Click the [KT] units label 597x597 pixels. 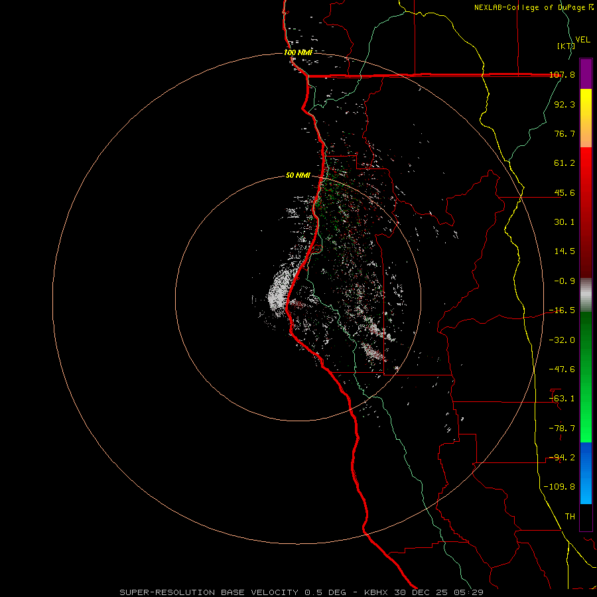tap(566, 46)
